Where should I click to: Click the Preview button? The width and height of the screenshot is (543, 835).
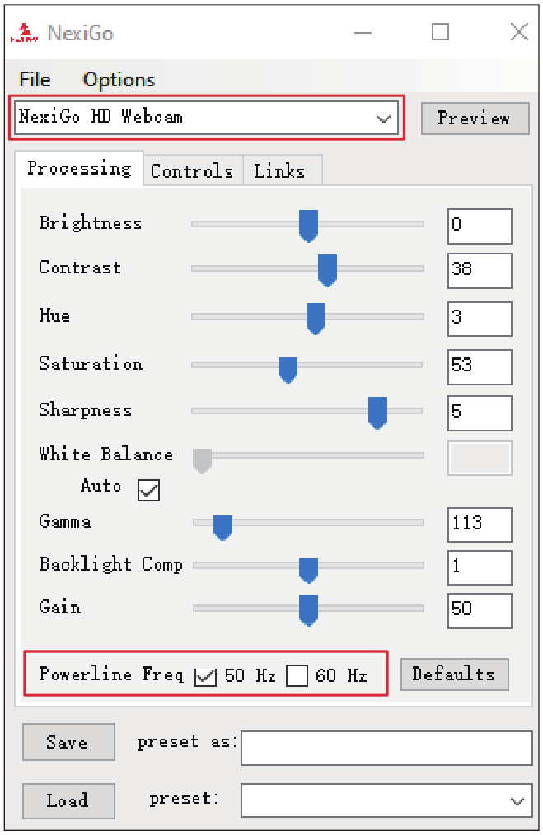coord(475,119)
